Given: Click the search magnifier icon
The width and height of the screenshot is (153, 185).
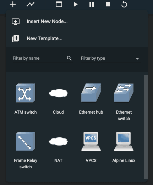Looking at the screenshot, I should click(x=69, y=58).
